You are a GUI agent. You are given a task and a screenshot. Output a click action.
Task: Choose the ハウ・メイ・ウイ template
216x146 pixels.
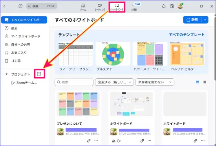click(x=150, y=56)
